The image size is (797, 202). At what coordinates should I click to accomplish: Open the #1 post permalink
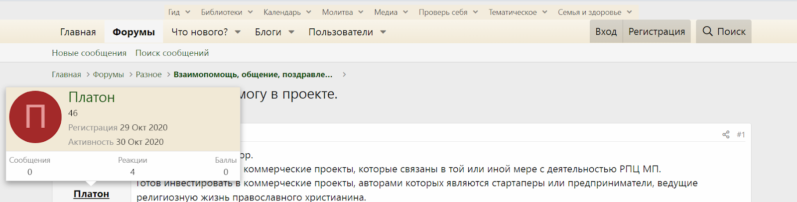(x=741, y=134)
